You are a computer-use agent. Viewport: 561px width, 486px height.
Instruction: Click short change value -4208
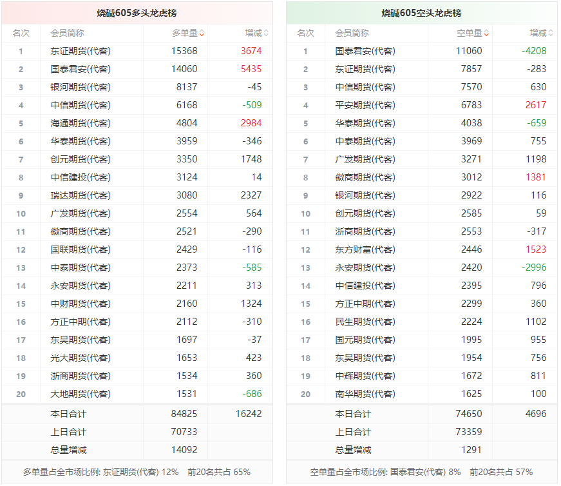coord(534,51)
